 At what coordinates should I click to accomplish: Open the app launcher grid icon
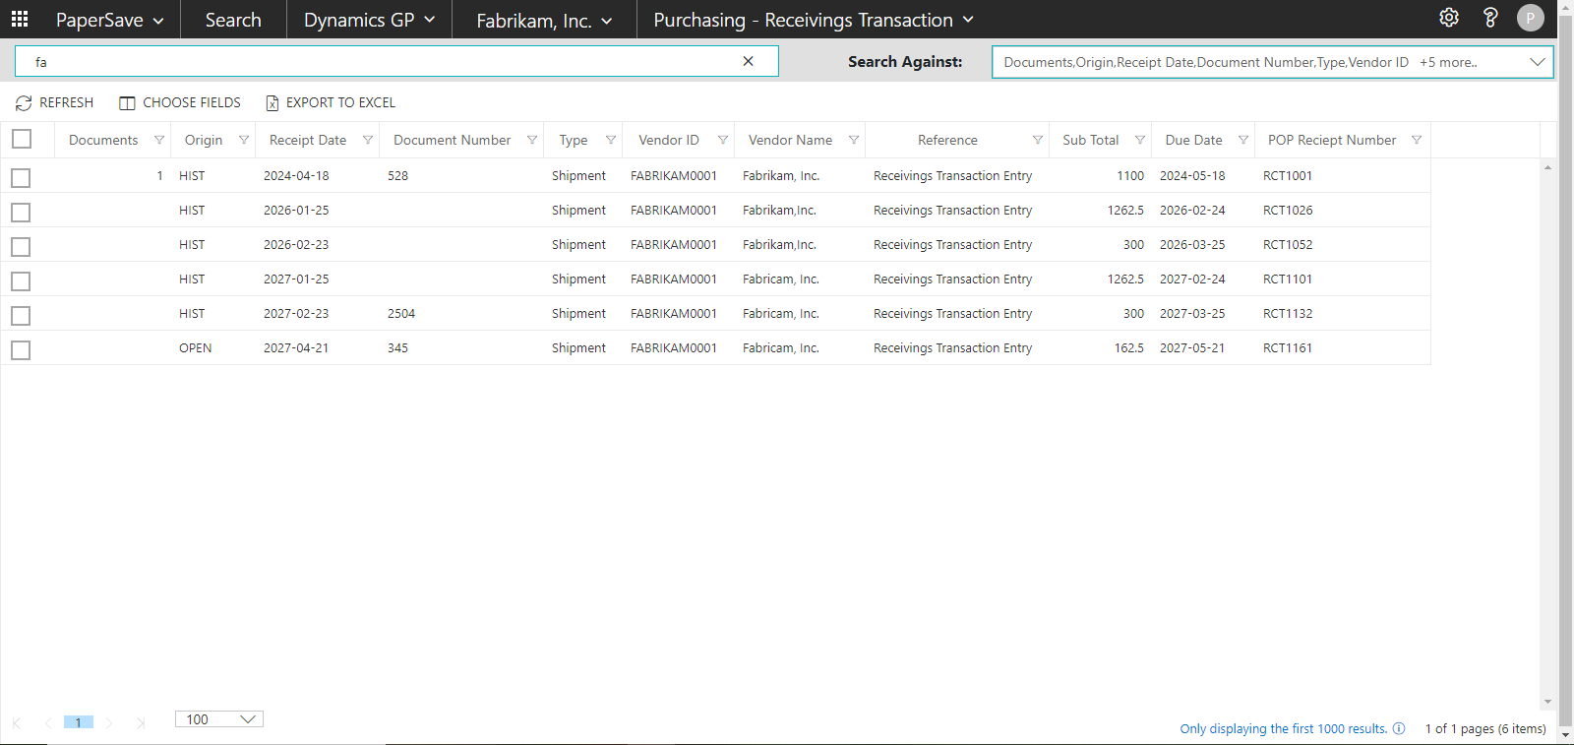click(20, 19)
